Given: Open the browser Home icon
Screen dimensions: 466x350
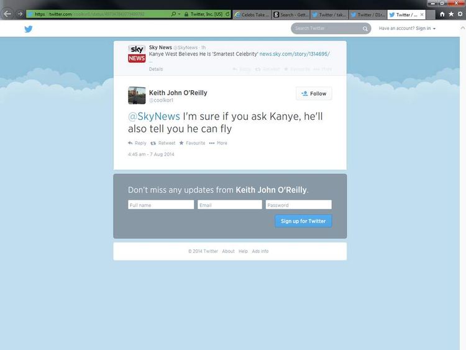Looking at the screenshot, I should (x=442, y=14).
